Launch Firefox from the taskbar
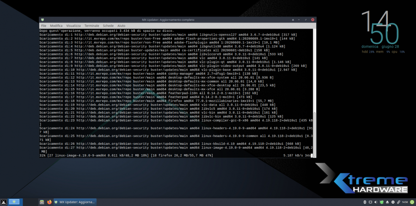This screenshot has width=416, height=206. (x=49, y=202)
